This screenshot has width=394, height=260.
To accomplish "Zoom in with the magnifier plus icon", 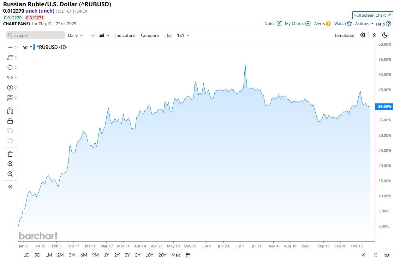I will [x=10, y=164].
